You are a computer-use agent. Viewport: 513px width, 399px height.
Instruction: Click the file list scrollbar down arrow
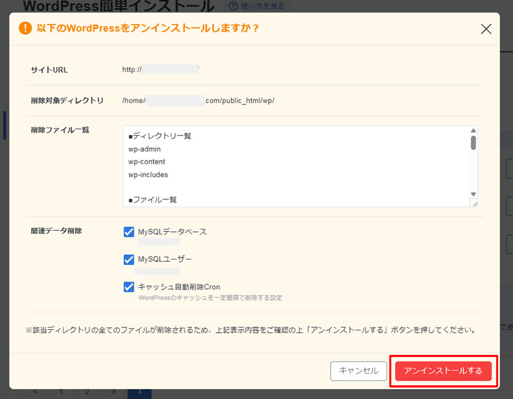473,195
